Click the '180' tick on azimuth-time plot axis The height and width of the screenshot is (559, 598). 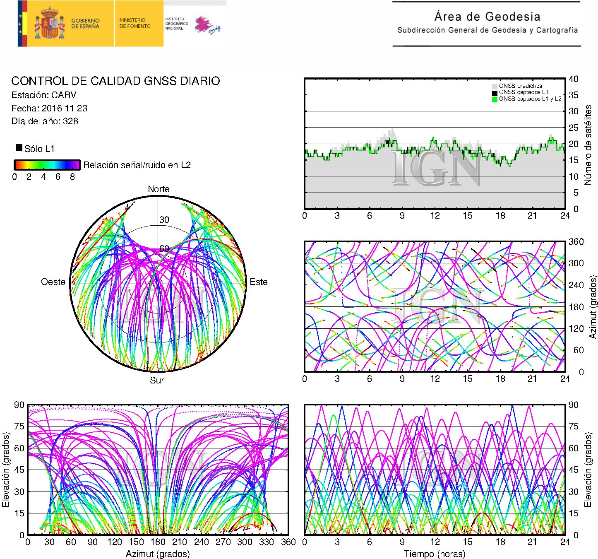576,307
